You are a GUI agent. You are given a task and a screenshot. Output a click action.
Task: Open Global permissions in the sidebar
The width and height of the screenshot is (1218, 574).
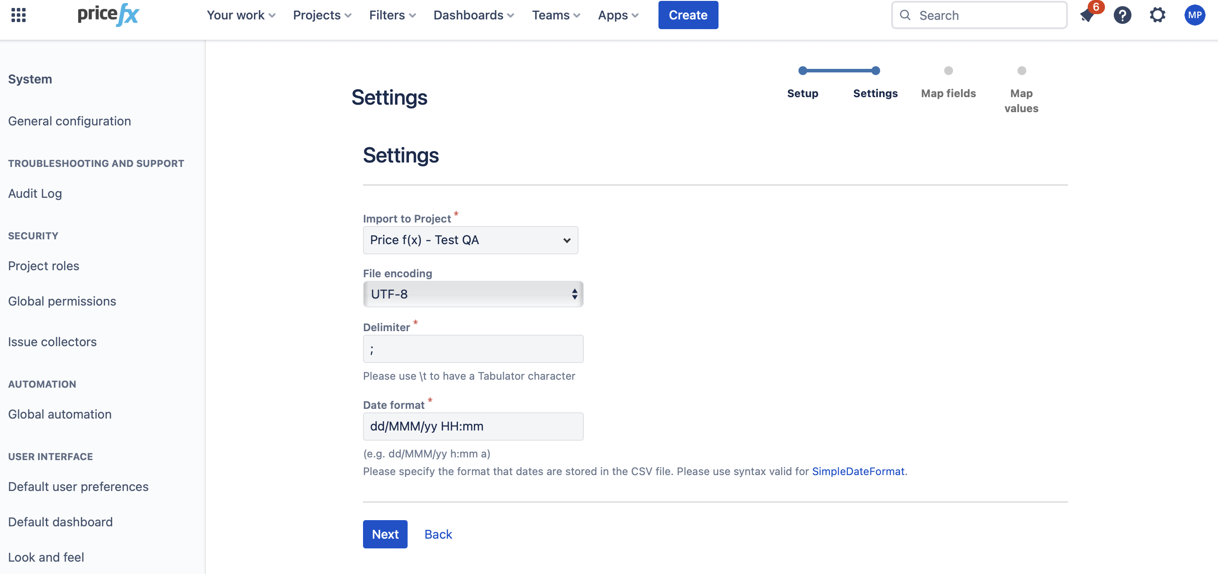(x=62, y=301)
